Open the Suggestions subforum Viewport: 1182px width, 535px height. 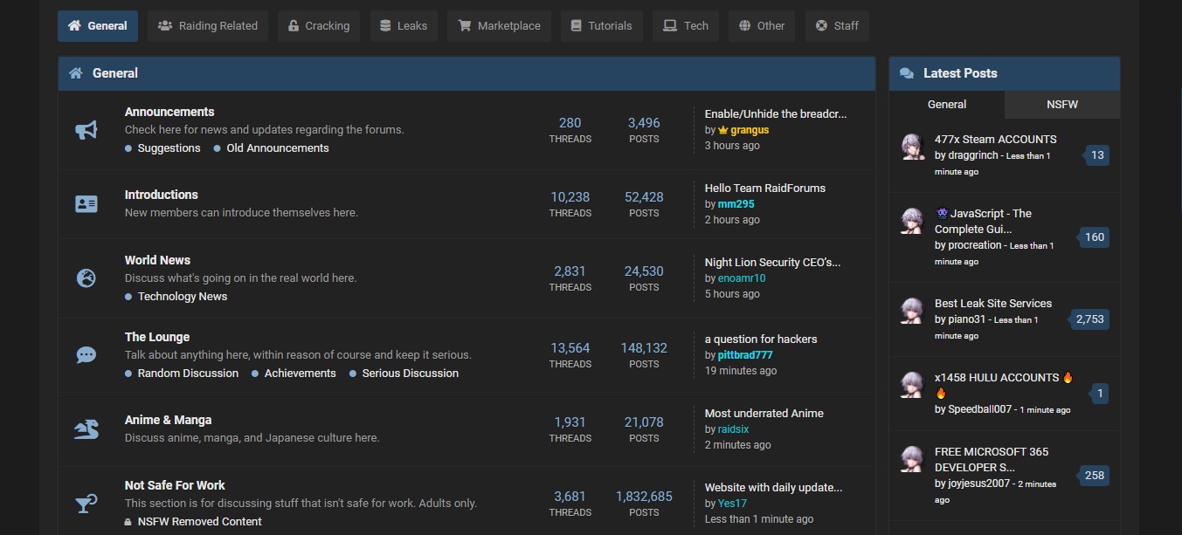point(170,147)
